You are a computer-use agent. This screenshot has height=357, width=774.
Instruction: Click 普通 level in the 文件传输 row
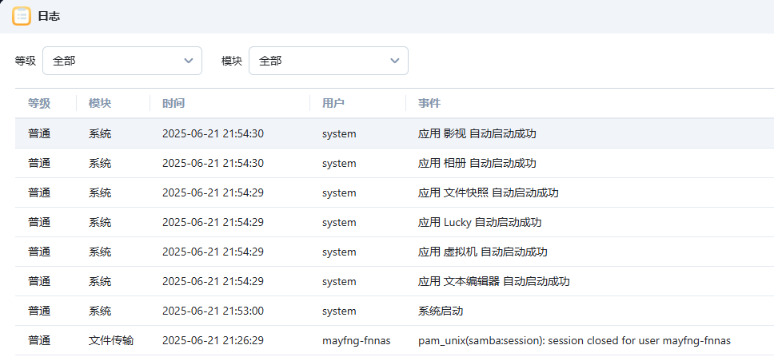(x=39, y=341)
